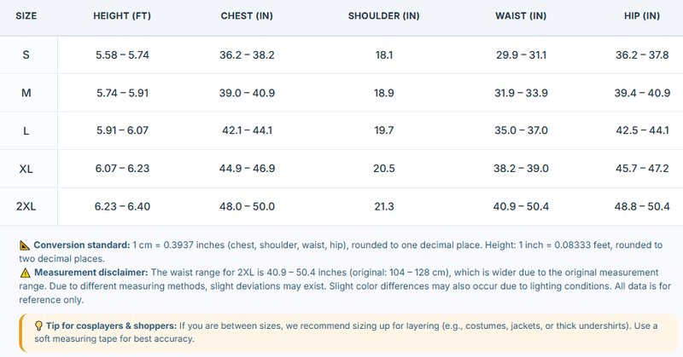Image resolution: width=683 pixels, height=357 pixels.
Task: Select the 2XL size row label
Action: coord(26,206)
